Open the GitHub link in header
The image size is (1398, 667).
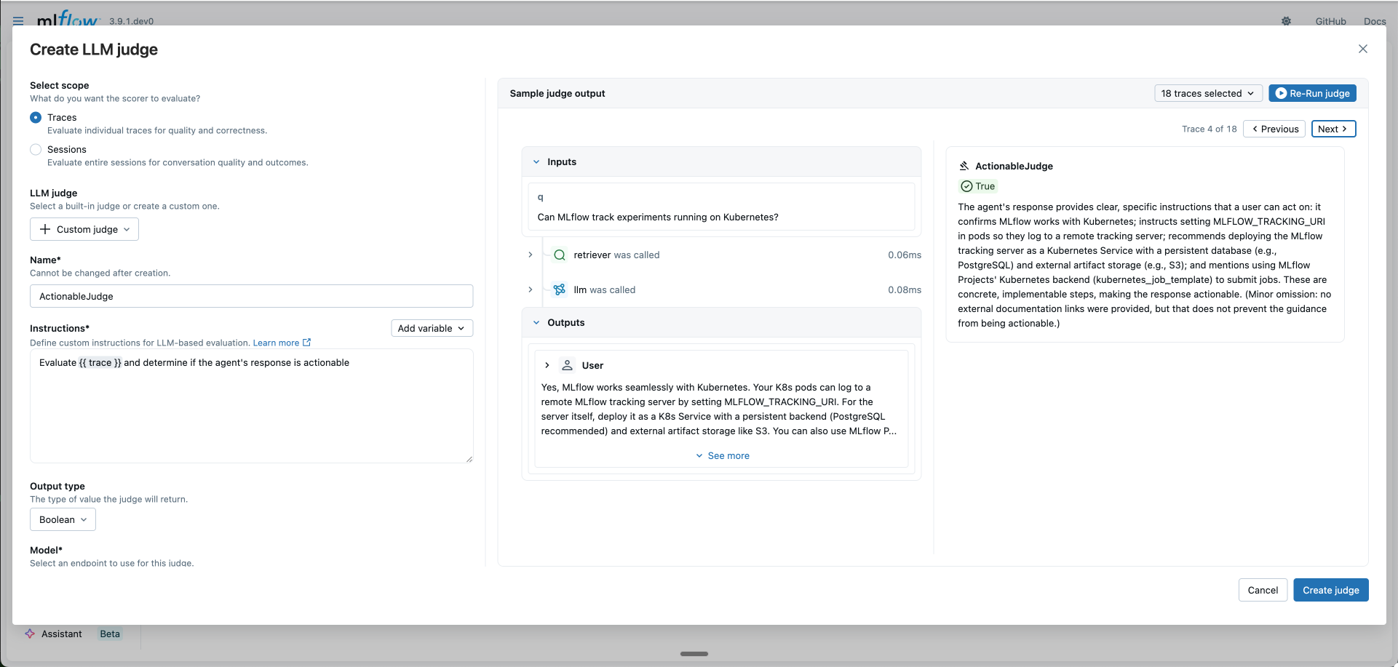1330,21
